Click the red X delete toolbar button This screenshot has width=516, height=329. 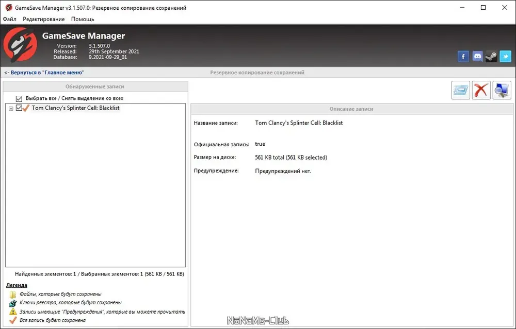point(481,90)
